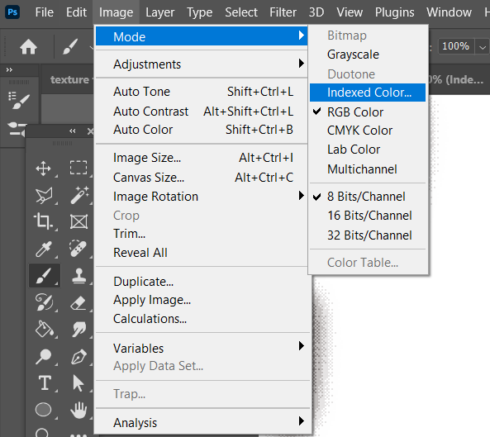This screenshot has height=437, width=490.
Task: Expand the Adjustments submenu
Action: point(202,64)
